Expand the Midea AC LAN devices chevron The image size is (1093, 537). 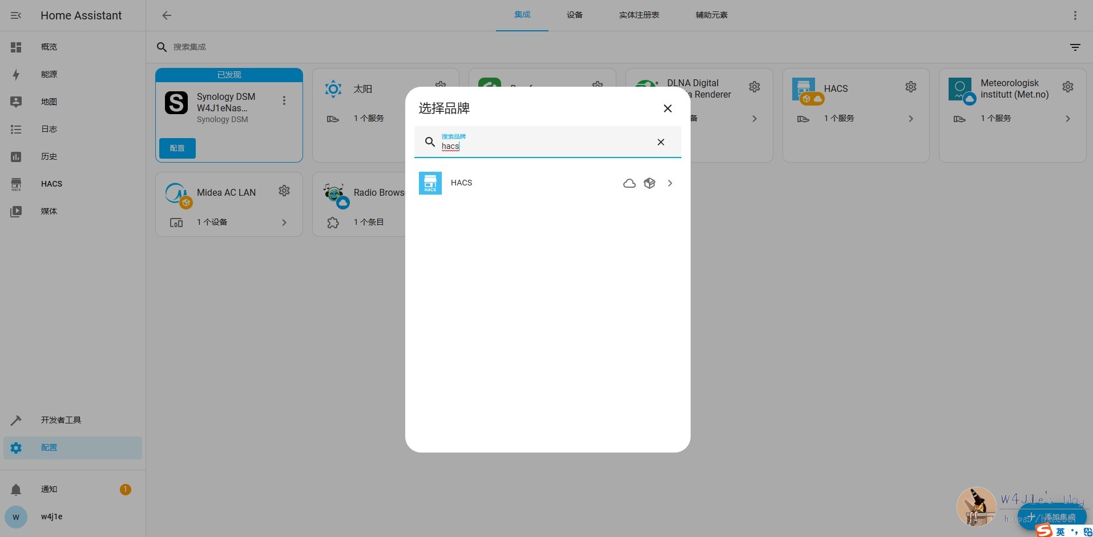click(x=284, y=223)
